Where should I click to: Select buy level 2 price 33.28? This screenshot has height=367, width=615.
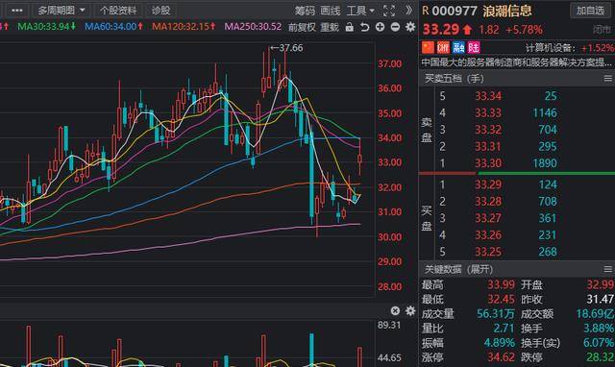[x=488, y=201]
